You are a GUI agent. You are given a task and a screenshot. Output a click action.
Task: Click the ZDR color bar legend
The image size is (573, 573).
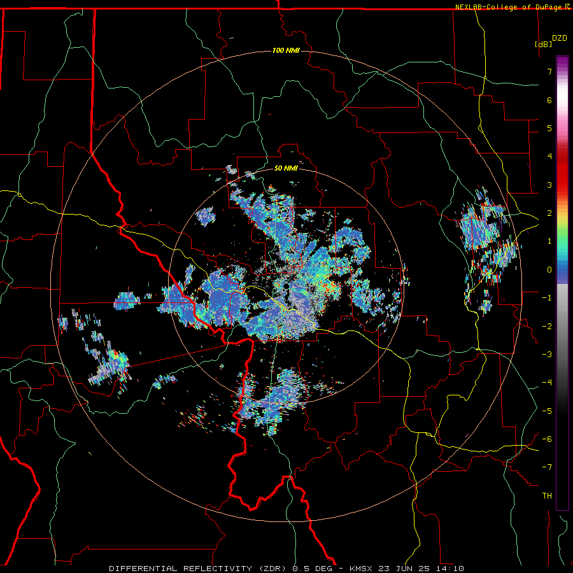tap(562, 283)
